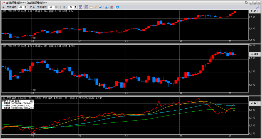Click the first 先限連続 contract label
Screen dimensions: 262x139
[12, 7]
